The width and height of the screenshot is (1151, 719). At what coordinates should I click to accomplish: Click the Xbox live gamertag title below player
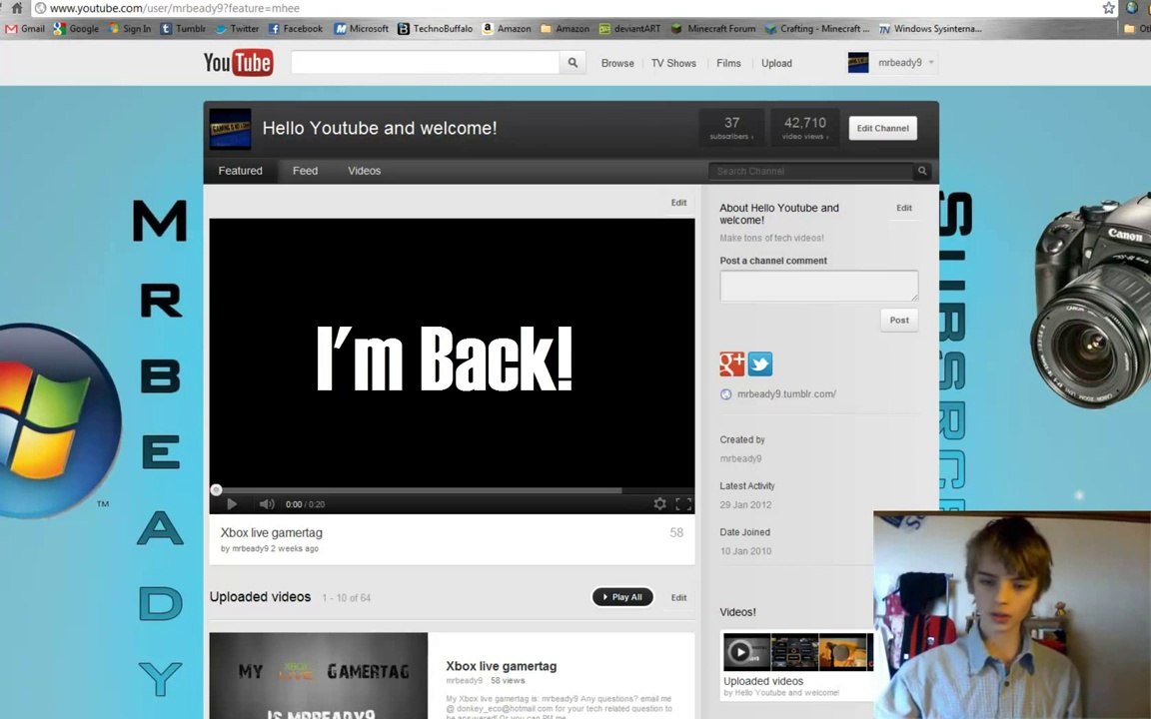coord(272,532)
